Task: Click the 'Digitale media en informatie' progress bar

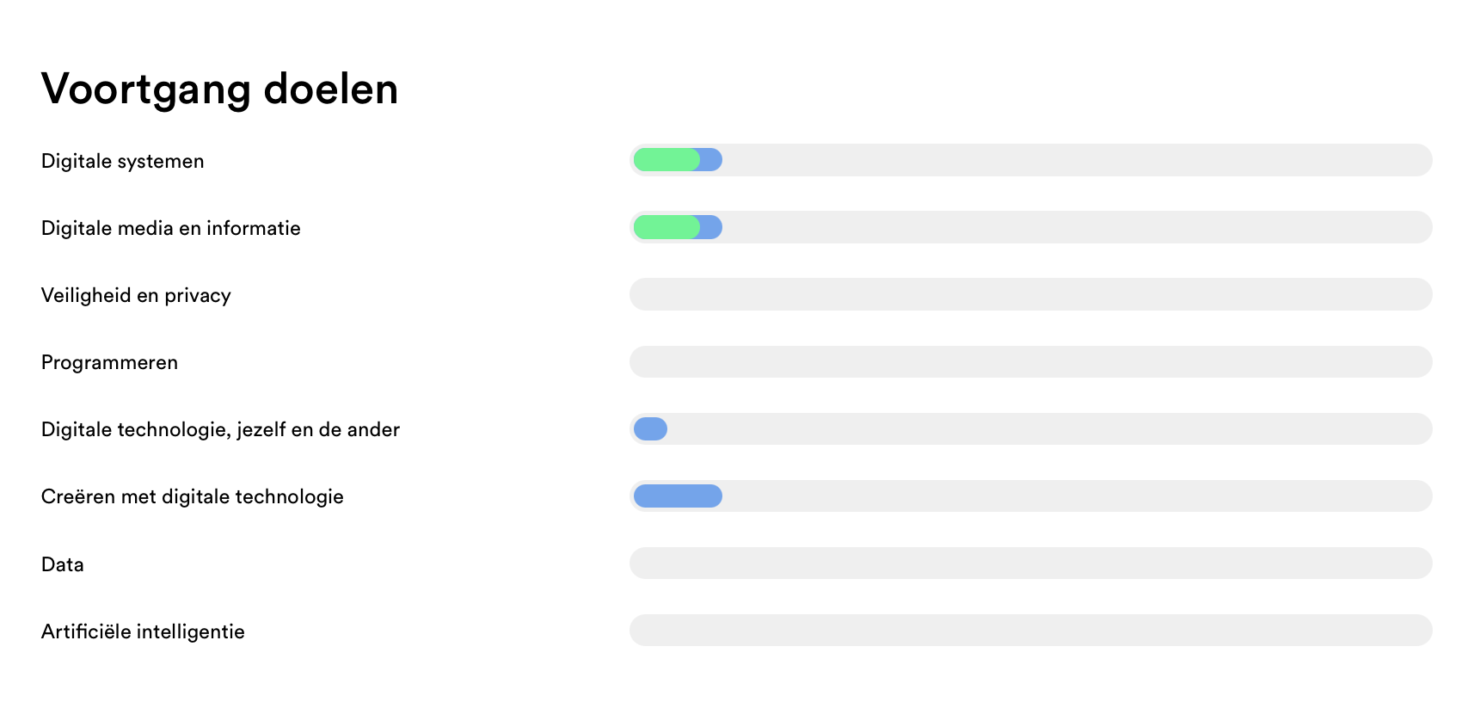Action: [x=1032, y=226]
